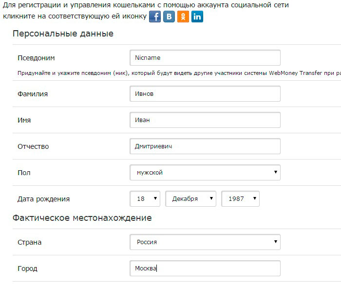Click into the Фамилия surname field
This screenshot has height=286, width=341.
pos(205,93)
